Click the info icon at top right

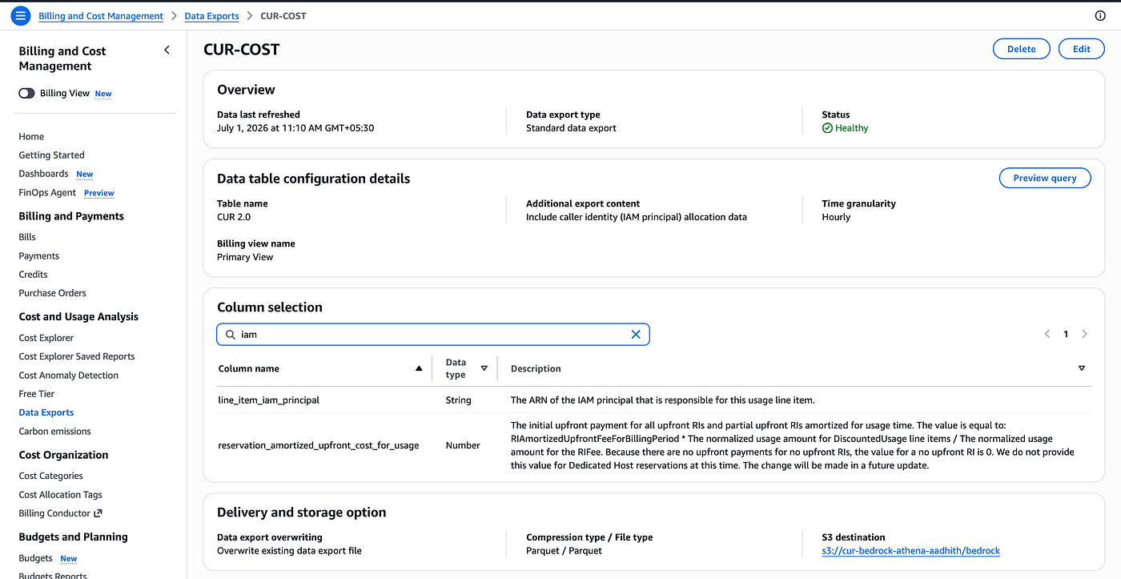coord(1099,16)
